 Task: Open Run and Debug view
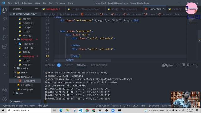[4, 37]
